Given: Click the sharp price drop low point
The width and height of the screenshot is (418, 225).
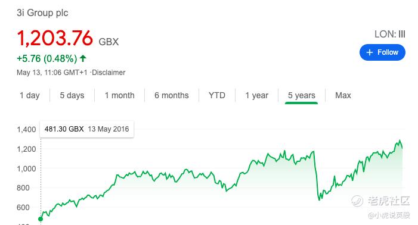Looking at the screenshot, I should tap(319, 199).
